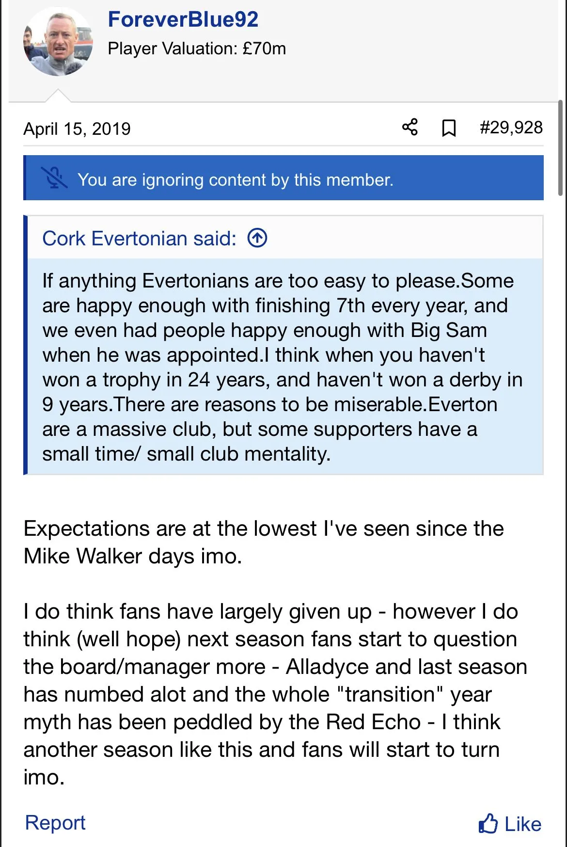The height and width of the screenshot is (847, 567).
Task: Click the "Mike Walker days" reply paragraph
Action: coord(264,542)
